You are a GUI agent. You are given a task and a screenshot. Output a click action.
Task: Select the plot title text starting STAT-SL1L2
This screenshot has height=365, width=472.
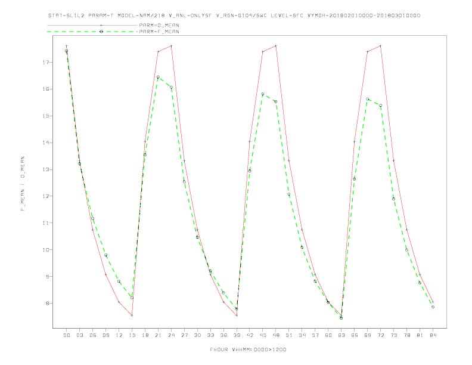234,16
